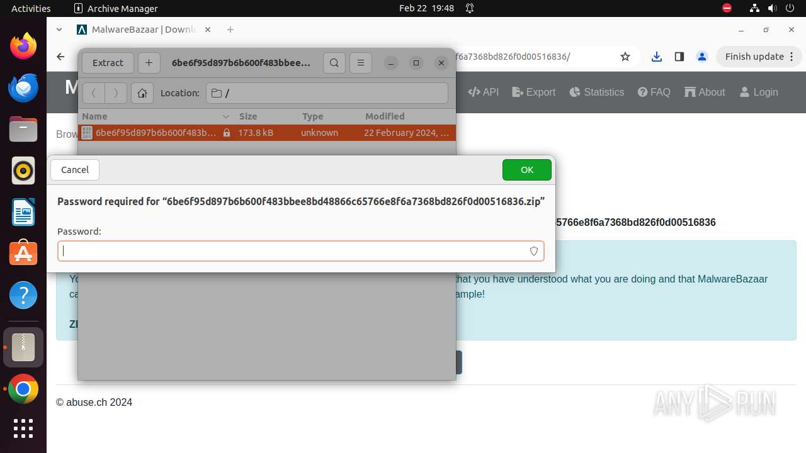Open the FAQ page
The width and height of the screenshot is (806, 453).
click(x=654, y=92)
